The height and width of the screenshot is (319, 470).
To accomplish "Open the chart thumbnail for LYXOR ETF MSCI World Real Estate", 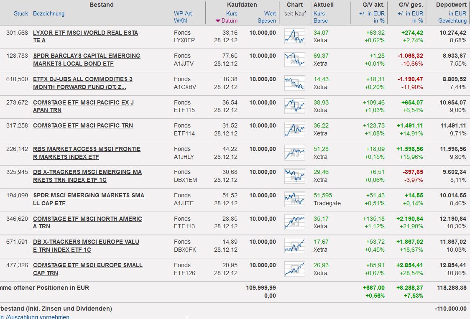I will tap(295, 36).
